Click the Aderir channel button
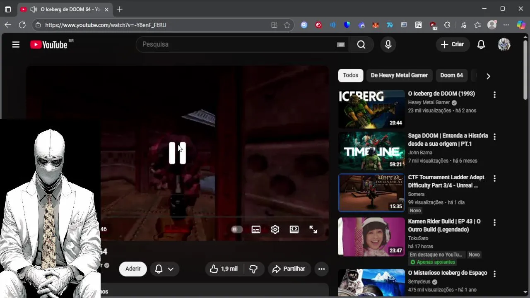The image size is (530, 298). [133, 269]
